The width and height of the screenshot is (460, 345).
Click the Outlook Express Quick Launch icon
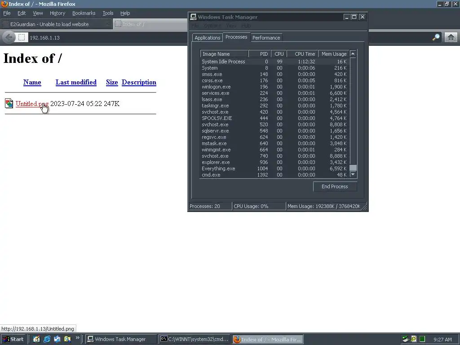57,339
